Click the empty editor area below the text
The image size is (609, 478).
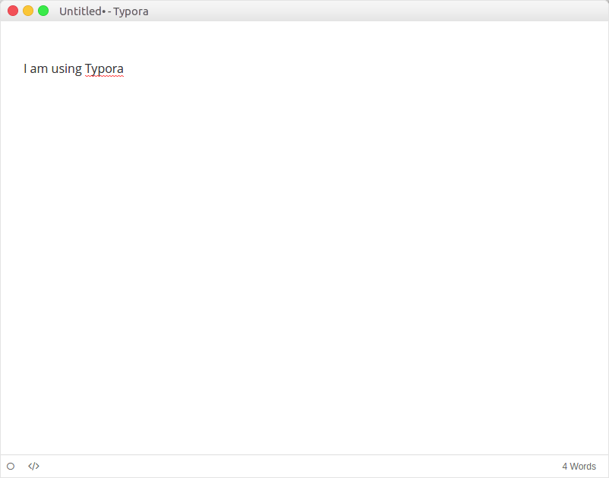[x=304, y=264]
